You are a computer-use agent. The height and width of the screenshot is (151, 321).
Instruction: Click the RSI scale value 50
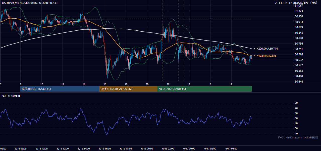[x=296, y=118]
